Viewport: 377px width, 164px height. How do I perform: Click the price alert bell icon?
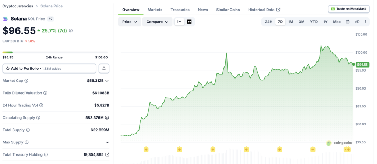(x=104, y=68)
